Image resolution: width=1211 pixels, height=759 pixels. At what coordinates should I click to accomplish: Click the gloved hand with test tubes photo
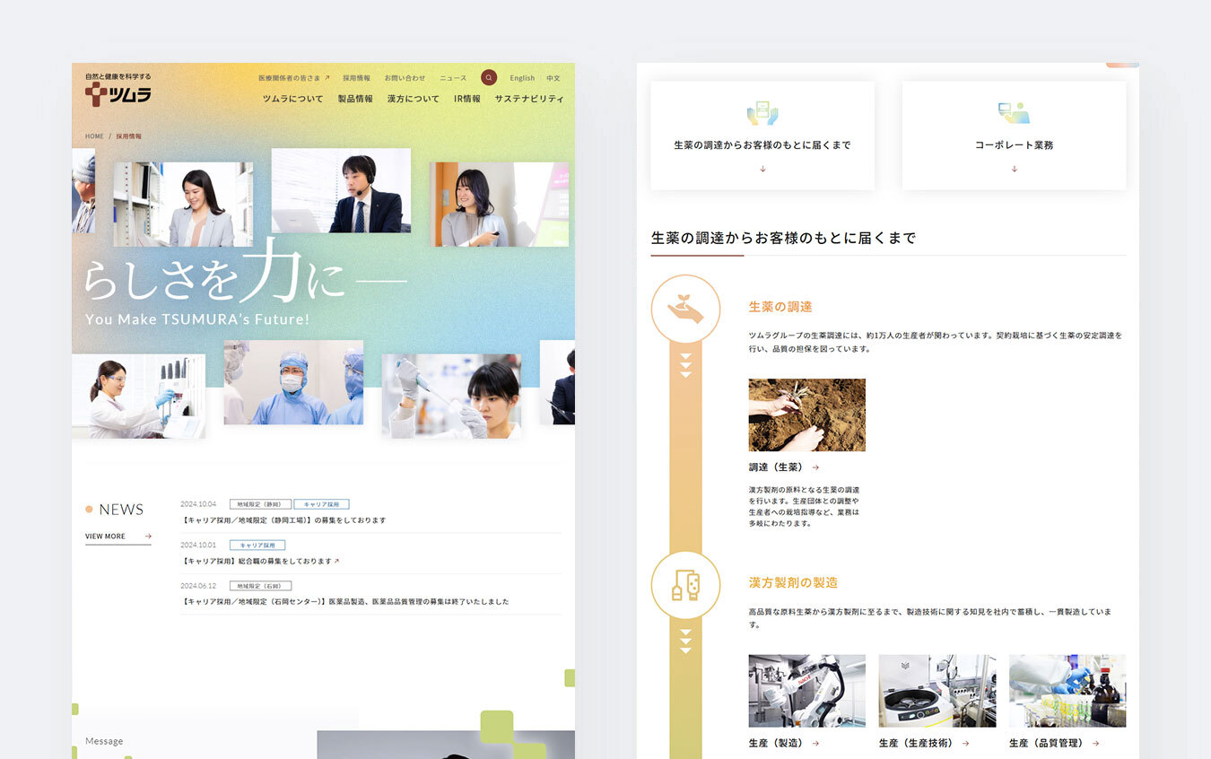coord(1067,691)
